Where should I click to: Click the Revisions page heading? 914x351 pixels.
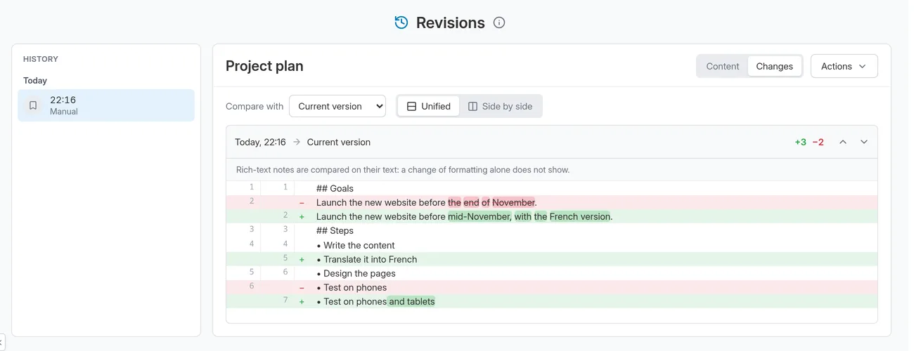click(451, 22)
